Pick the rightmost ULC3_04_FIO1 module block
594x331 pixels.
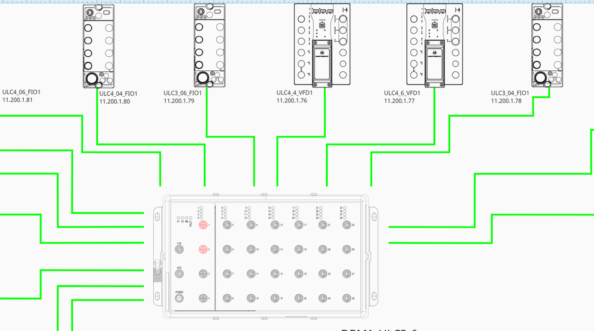click(545, 46)
